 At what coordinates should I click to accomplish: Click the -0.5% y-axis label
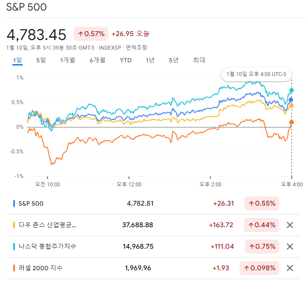pyautogui.click(x=17, y=152)
